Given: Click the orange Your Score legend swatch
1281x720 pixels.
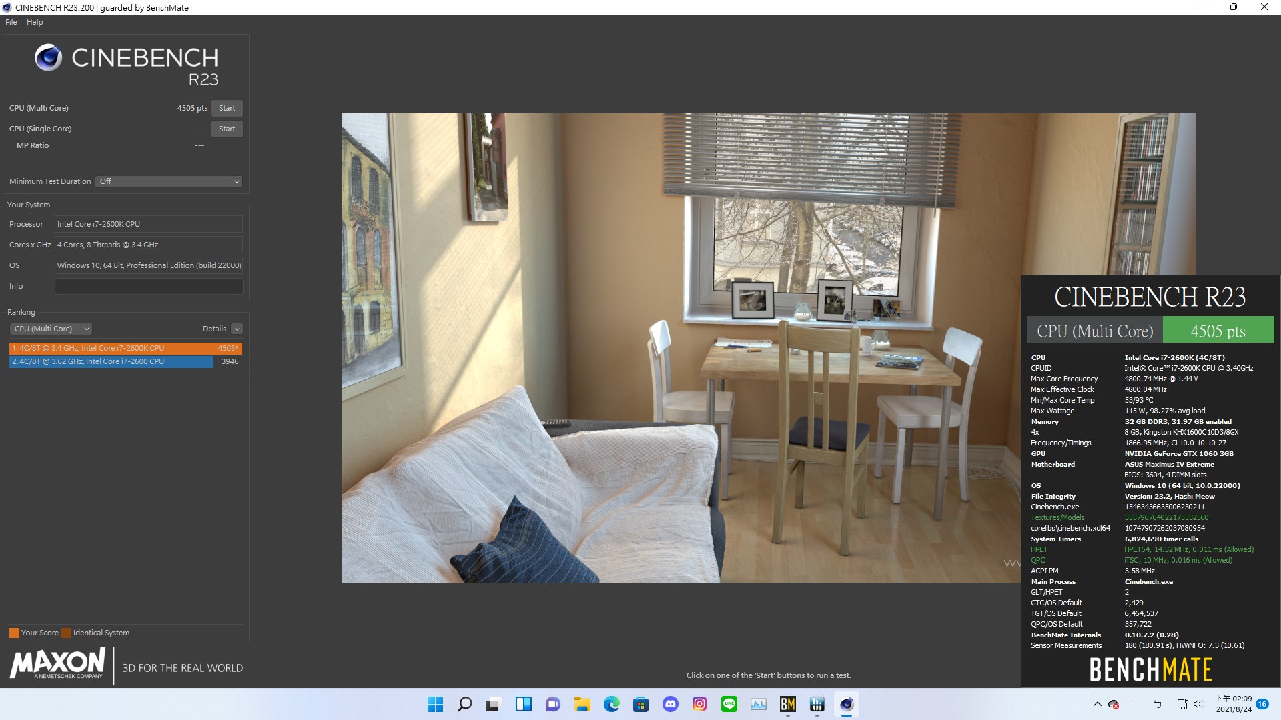Looking at the screenshot, I should click(x=14, y=633).
